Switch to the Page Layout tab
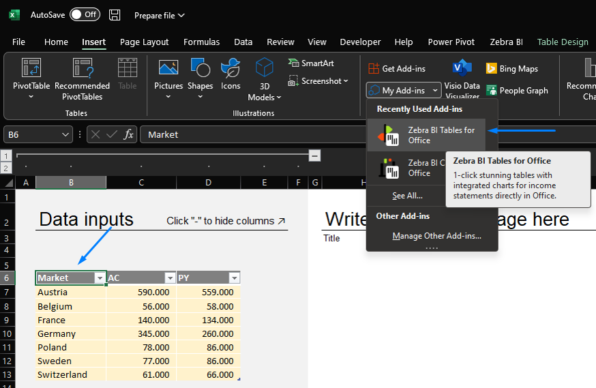Image resolution: width=596 pixels, height=388 pixels. [x=144, y=42]
